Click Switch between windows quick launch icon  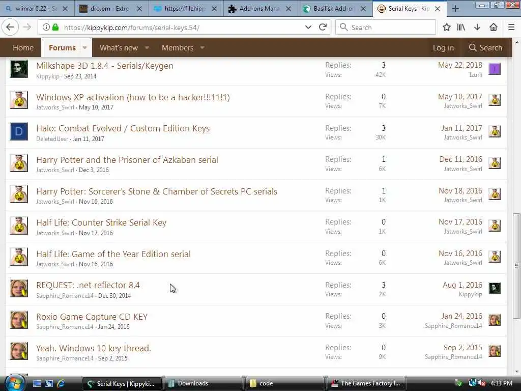(49, 383)
